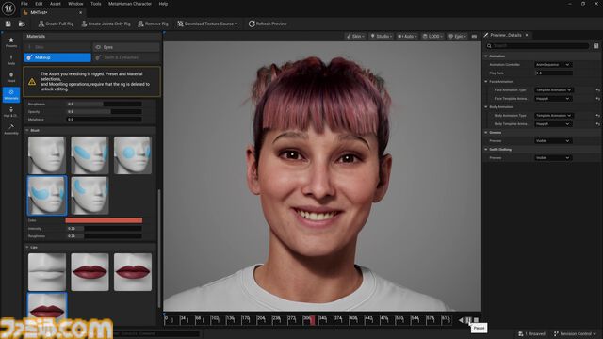The image size is (603, 339).
Task: Open the Face Animation Type dropdown
Action: 553,90
